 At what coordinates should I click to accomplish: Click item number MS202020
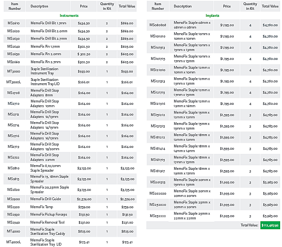(x=158, y=193)
